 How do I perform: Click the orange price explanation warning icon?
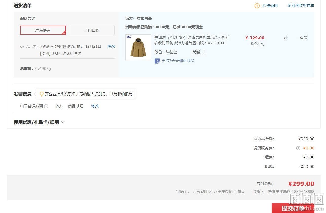(x=257, y=6)
